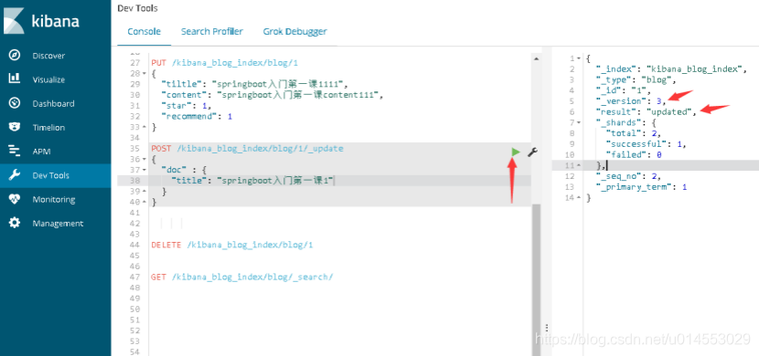Go to Management page
Image resolution: width=759 pixels, height=356 pixels.
pyautogui.click(x=58, y=223)
